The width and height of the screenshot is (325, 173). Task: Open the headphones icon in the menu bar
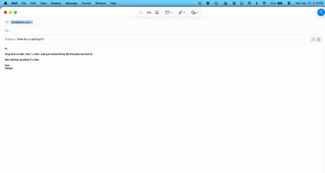point(242,3)
